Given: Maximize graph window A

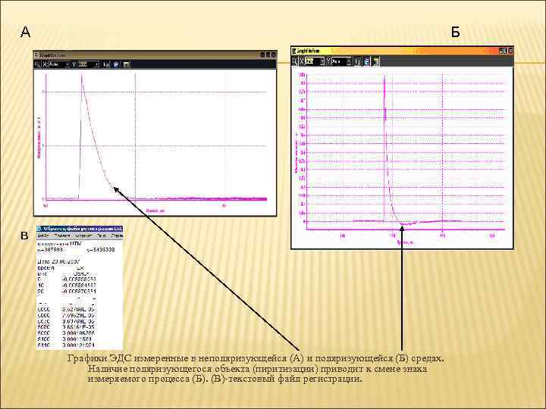Looking at the screenshot, I should [x=268, y=55].
